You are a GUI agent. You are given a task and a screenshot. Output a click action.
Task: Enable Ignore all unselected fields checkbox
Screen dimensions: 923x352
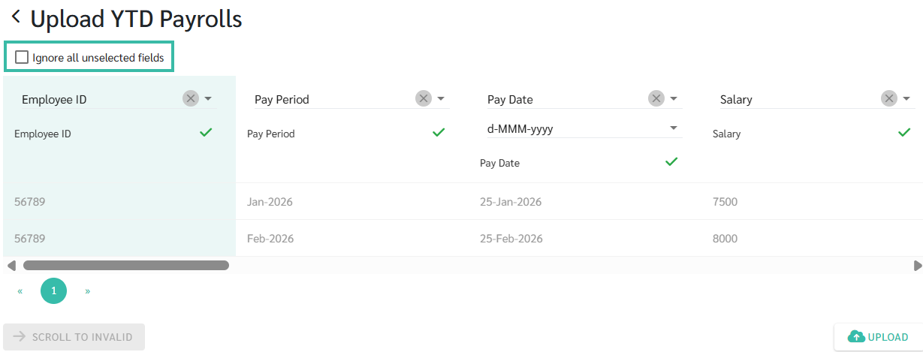22,57
